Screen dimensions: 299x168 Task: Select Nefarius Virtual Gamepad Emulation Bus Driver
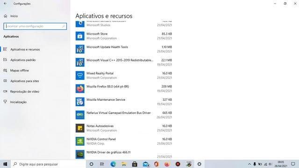[118, 112]
